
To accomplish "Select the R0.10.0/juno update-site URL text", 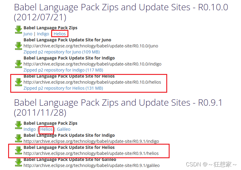I will 91,46.
